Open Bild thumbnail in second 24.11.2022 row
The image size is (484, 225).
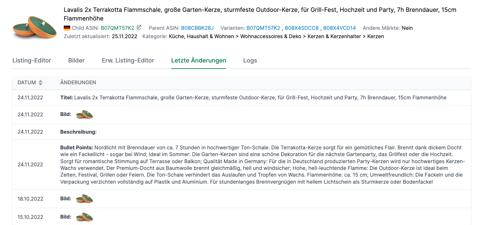pyautogui.click(x=85, y=114)
